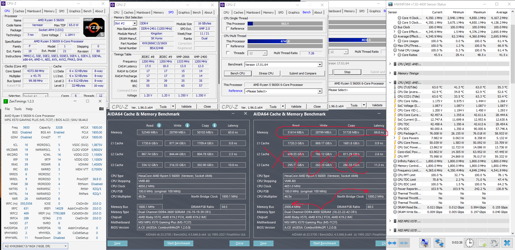
Task: Enable Reference checkbox under CPU Single Thread
Action: (x=228, y=29)
